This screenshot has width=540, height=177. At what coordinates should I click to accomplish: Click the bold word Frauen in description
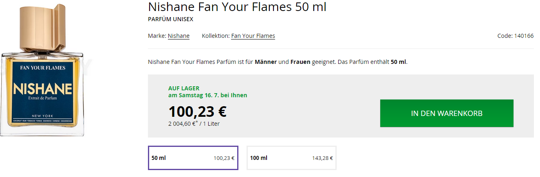coord(300,62)
